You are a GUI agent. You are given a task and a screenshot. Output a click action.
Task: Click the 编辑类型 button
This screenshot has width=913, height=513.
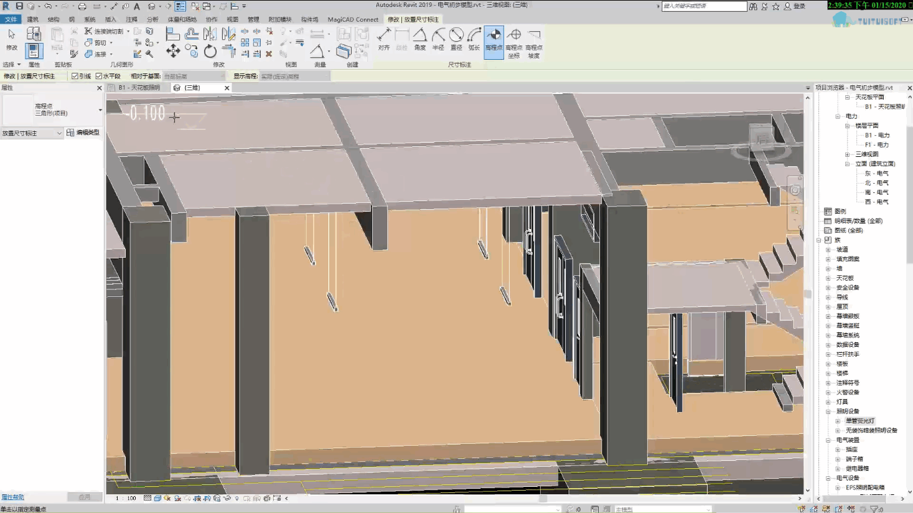coord(83,133)
